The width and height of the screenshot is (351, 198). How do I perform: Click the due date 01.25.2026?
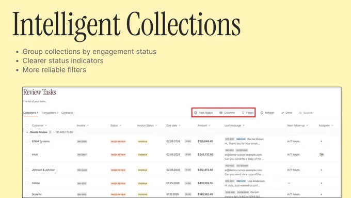(173, 183)
